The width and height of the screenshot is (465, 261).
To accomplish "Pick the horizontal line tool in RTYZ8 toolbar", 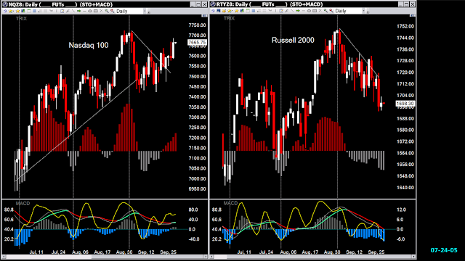I will (304, 11).
